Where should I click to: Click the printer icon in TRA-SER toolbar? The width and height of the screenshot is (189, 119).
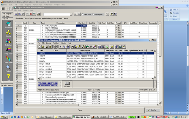point(56,47)
